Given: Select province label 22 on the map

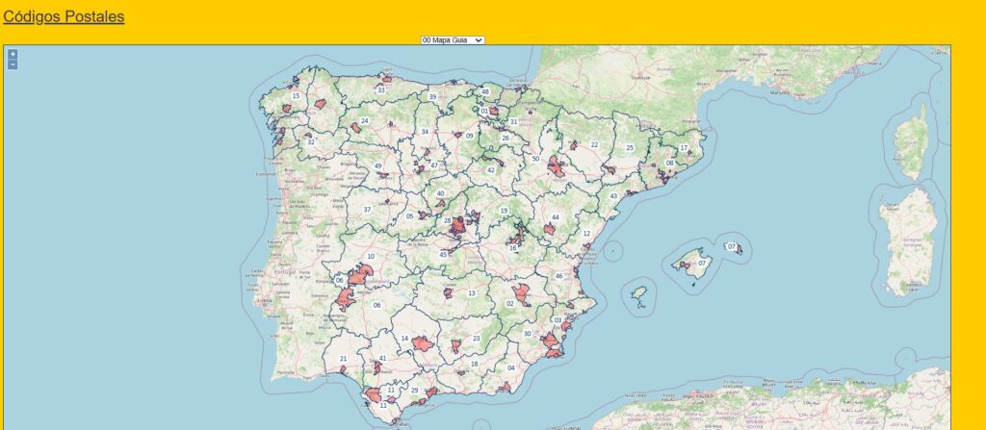Looking at the screenshot, I should pos(594,144).
